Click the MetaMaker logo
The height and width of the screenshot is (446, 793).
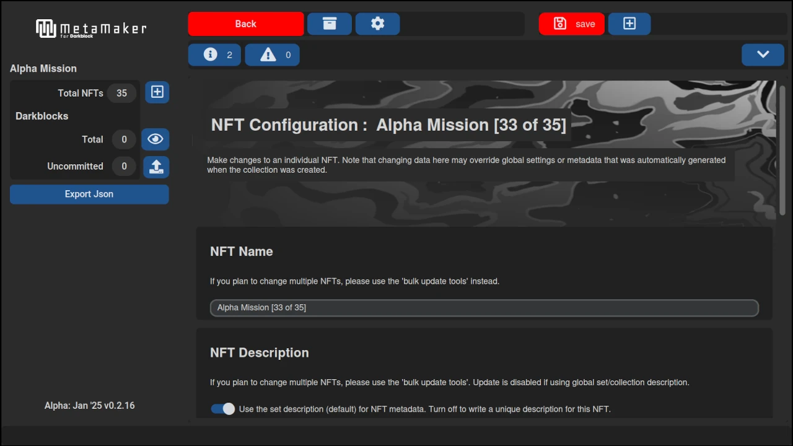(91, 28)
